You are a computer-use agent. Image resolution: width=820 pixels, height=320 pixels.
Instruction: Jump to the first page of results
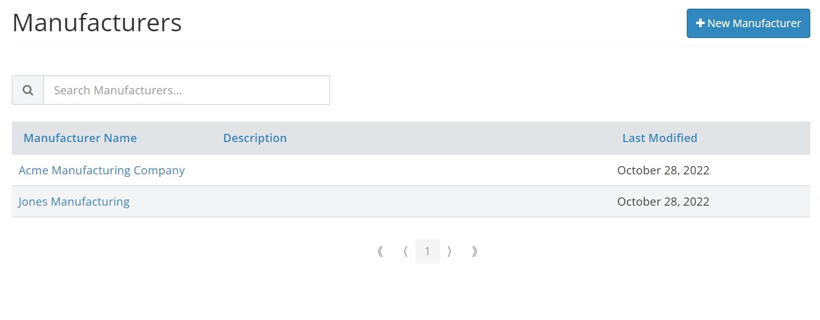[380, 251]
